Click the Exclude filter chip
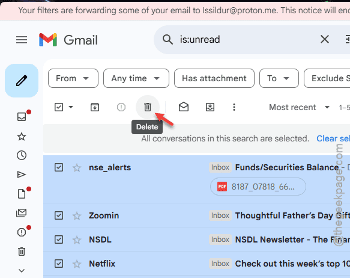This screenshot has height=278, width=350. pos(327,78)
